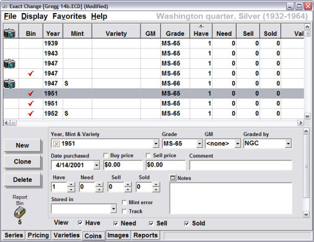Enable the Track checkbox
This screenshot has width=314, height=242.
[x=124, y=211]
